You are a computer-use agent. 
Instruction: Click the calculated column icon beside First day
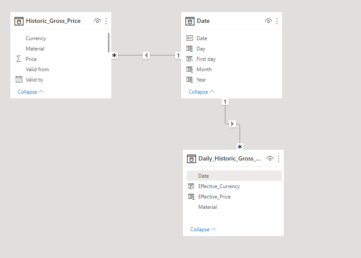(190, 59)
